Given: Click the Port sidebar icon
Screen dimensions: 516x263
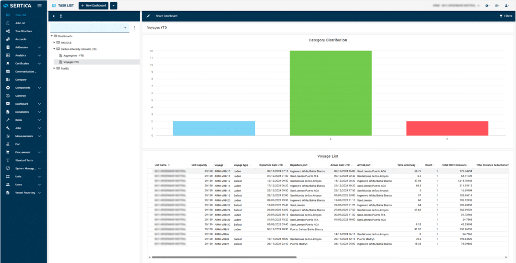Looking at the screenshot, I should pyautogui.click(x=8, y=144).
